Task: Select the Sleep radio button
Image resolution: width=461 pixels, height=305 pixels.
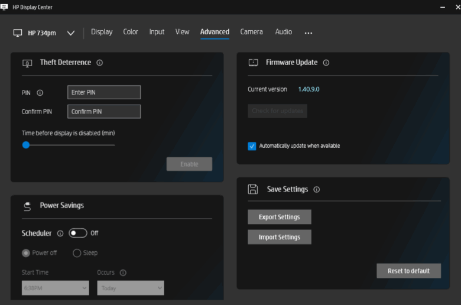Action: [77, 253]
